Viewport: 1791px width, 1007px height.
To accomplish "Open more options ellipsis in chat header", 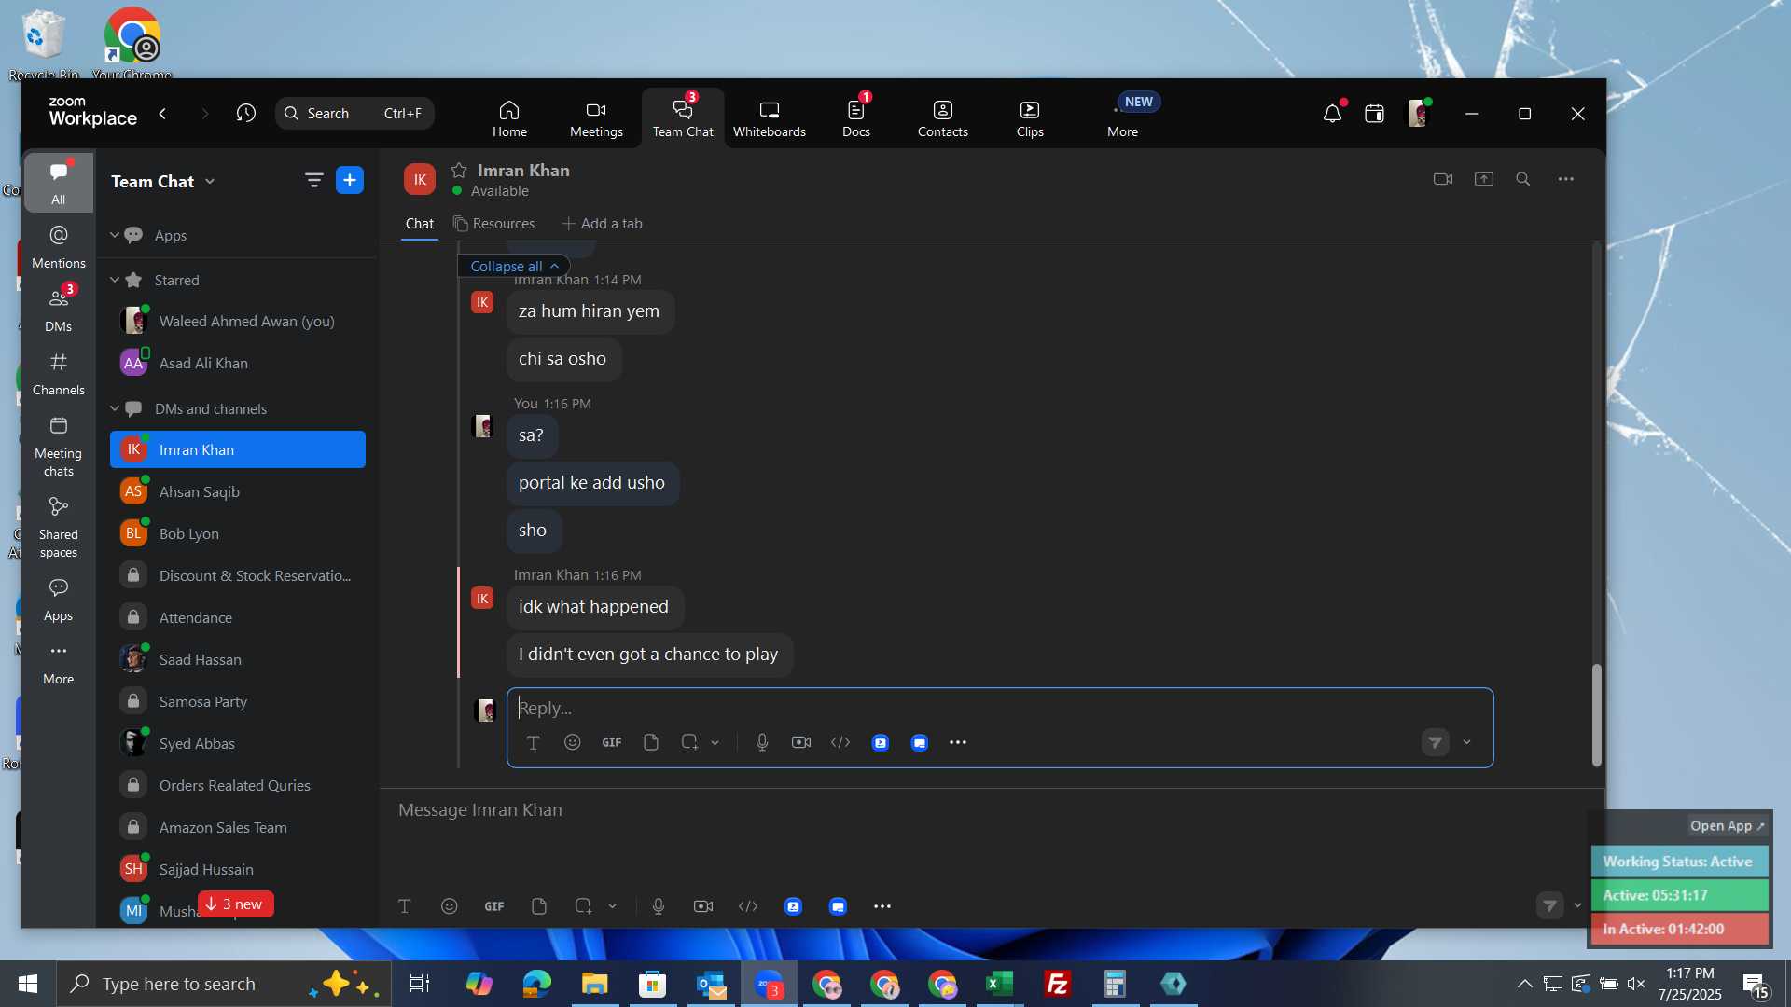I will pyautogui.click(x=1566, y=179).
